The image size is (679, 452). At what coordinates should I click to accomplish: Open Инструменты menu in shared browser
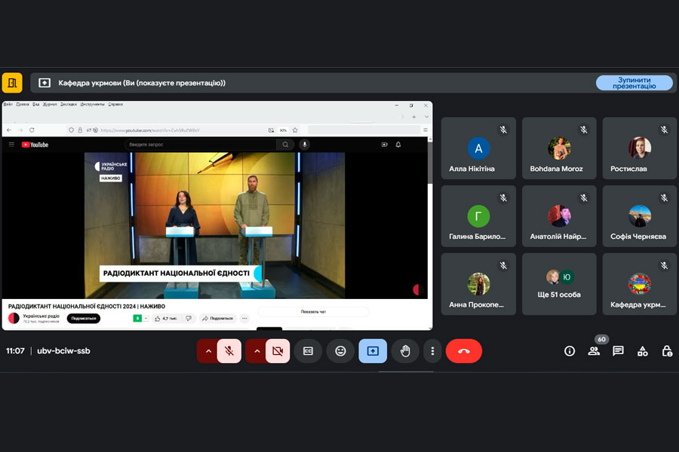(92, 104)
